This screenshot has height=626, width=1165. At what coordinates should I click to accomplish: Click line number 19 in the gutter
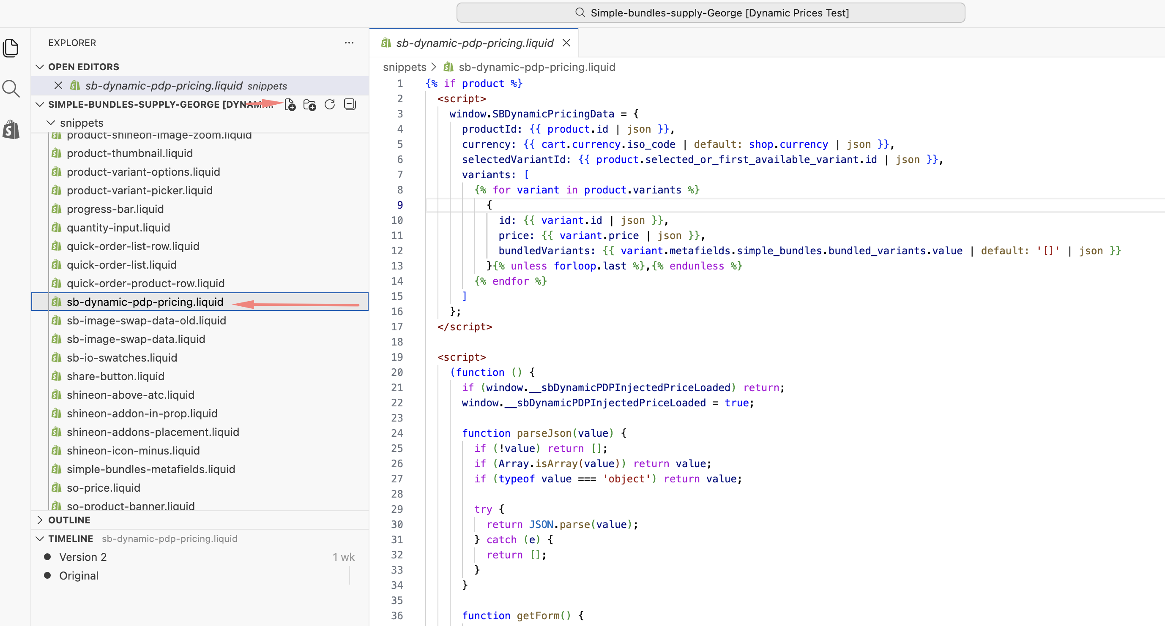click(397, 357)
